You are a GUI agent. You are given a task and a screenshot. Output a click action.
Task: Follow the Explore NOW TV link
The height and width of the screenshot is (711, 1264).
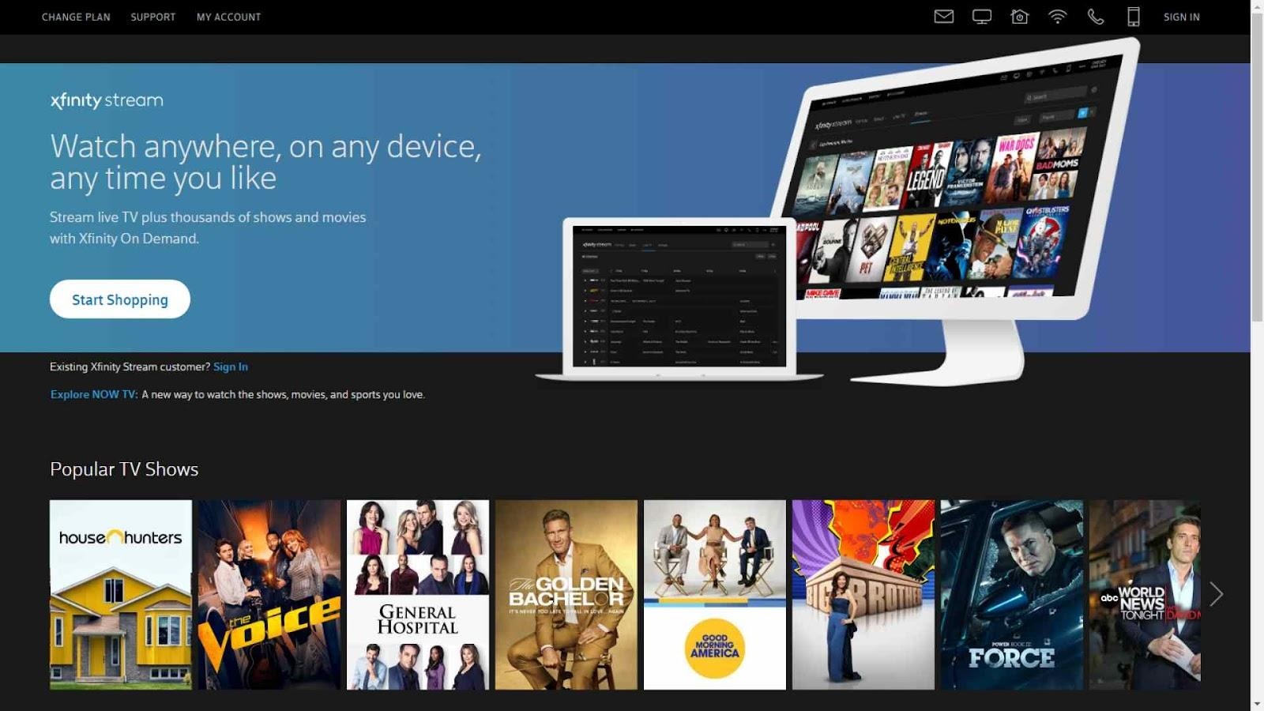coord(94,394)
